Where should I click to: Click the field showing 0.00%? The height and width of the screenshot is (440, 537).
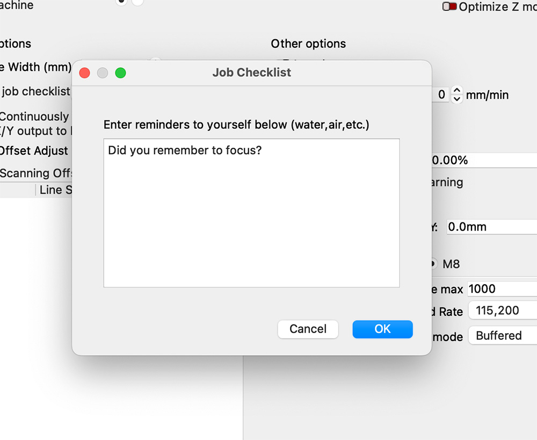click(483, 160)
